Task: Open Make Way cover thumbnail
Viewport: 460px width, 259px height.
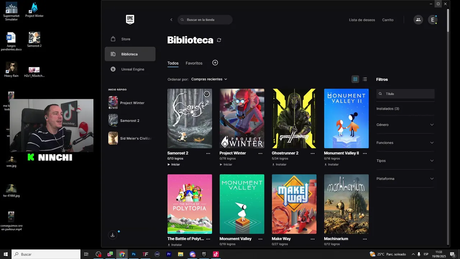Action: (x=294, y=204)
